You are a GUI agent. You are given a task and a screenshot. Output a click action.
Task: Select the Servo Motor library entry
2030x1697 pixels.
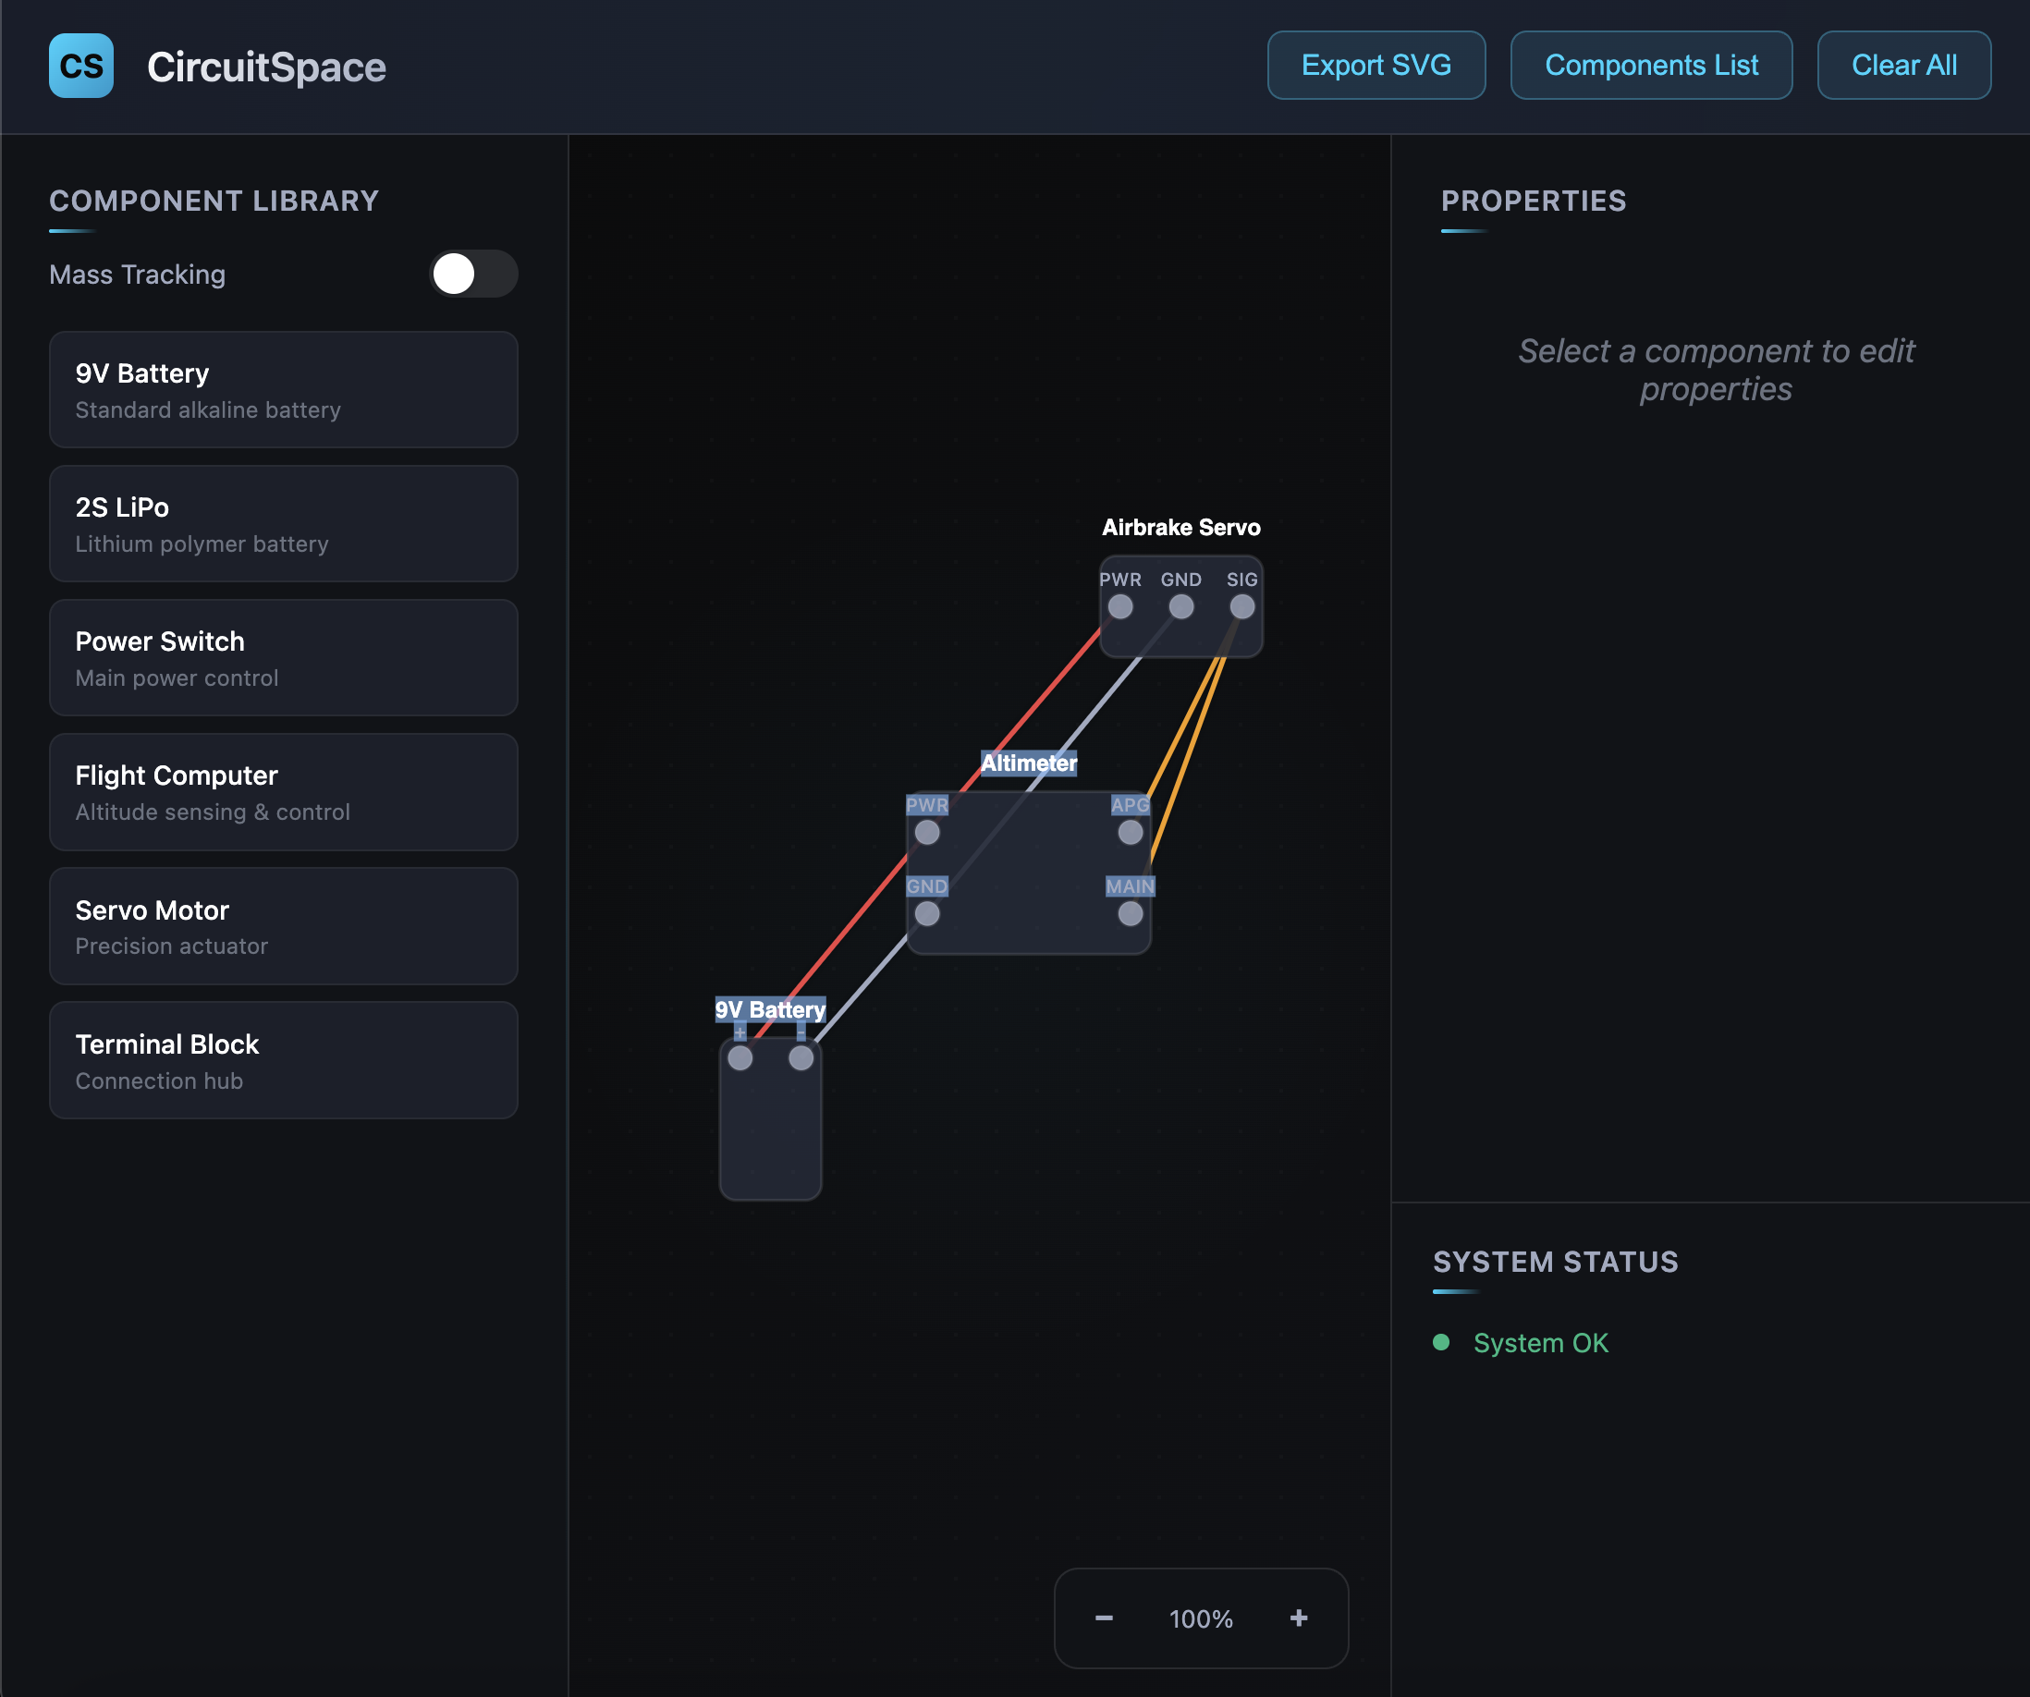283,926
